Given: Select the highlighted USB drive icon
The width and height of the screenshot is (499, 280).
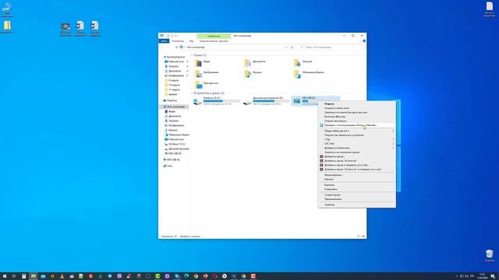Looking at the screenshot, I should tap(296, 100).
